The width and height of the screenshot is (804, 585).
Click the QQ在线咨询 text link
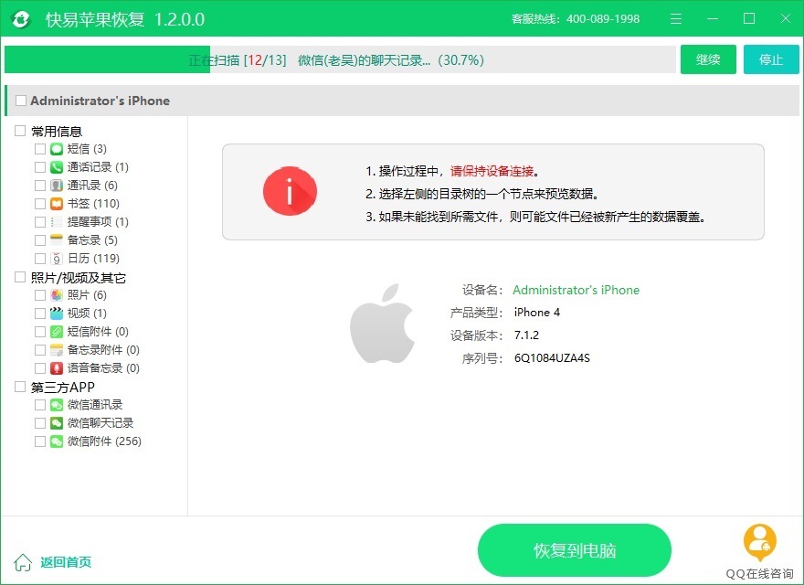click(759, 574)
